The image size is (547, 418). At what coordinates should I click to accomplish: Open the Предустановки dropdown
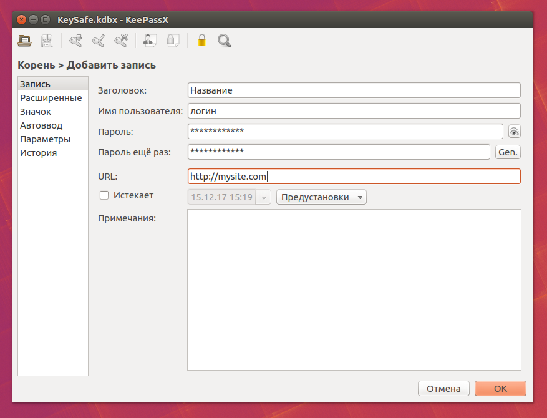pos(321,197)
